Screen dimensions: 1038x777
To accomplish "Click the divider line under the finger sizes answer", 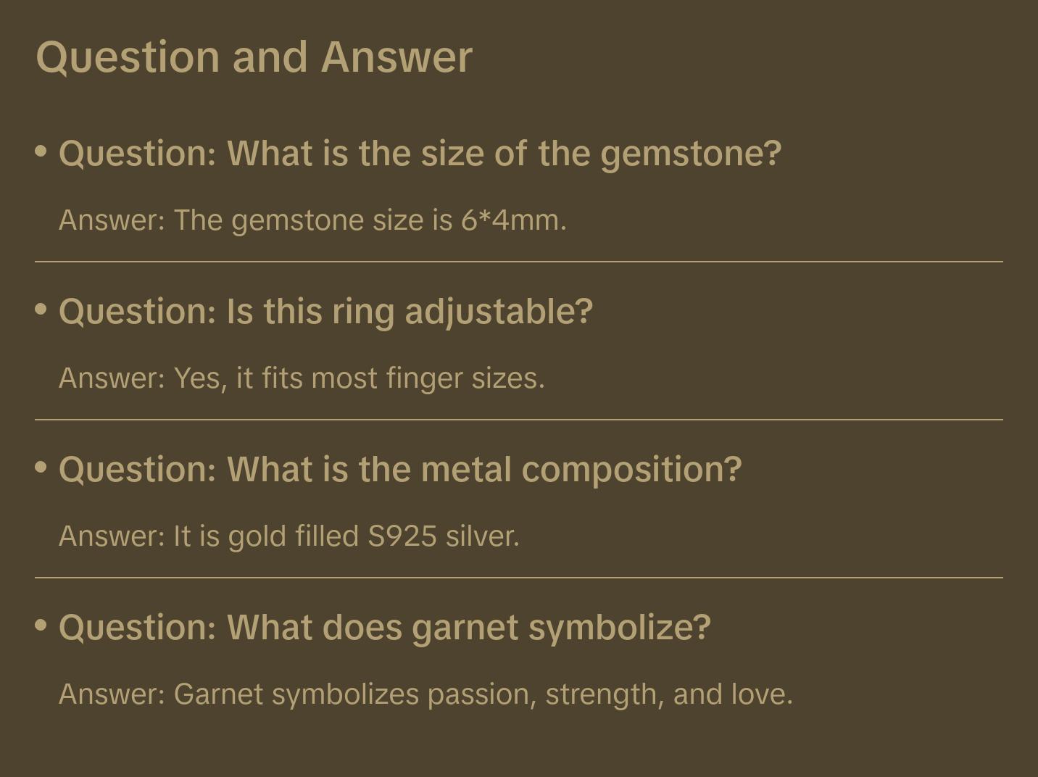I will tap(519, 420).
